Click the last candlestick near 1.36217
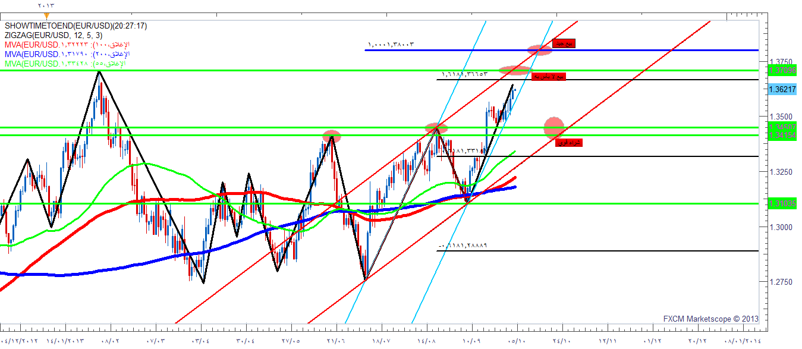This screenshot has width=802, height=349. [x=513, y=92]
